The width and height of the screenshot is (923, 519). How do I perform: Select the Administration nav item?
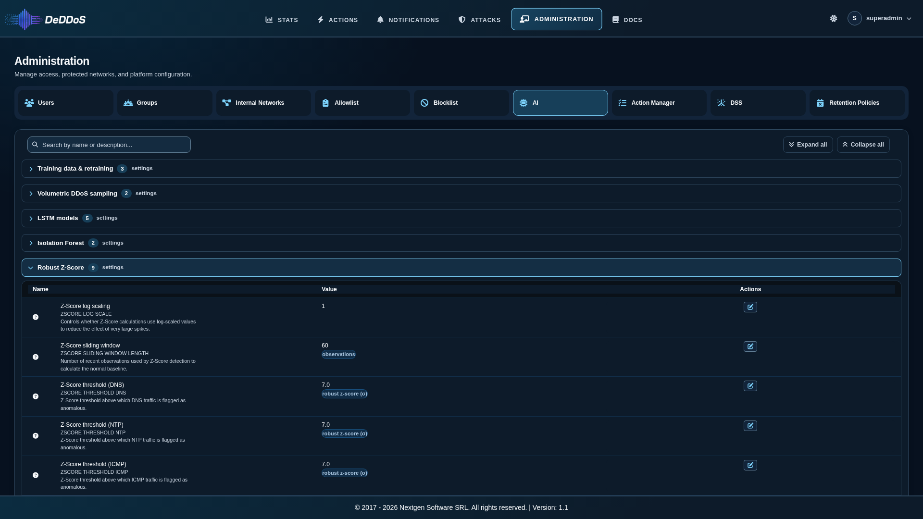point(556,19)
